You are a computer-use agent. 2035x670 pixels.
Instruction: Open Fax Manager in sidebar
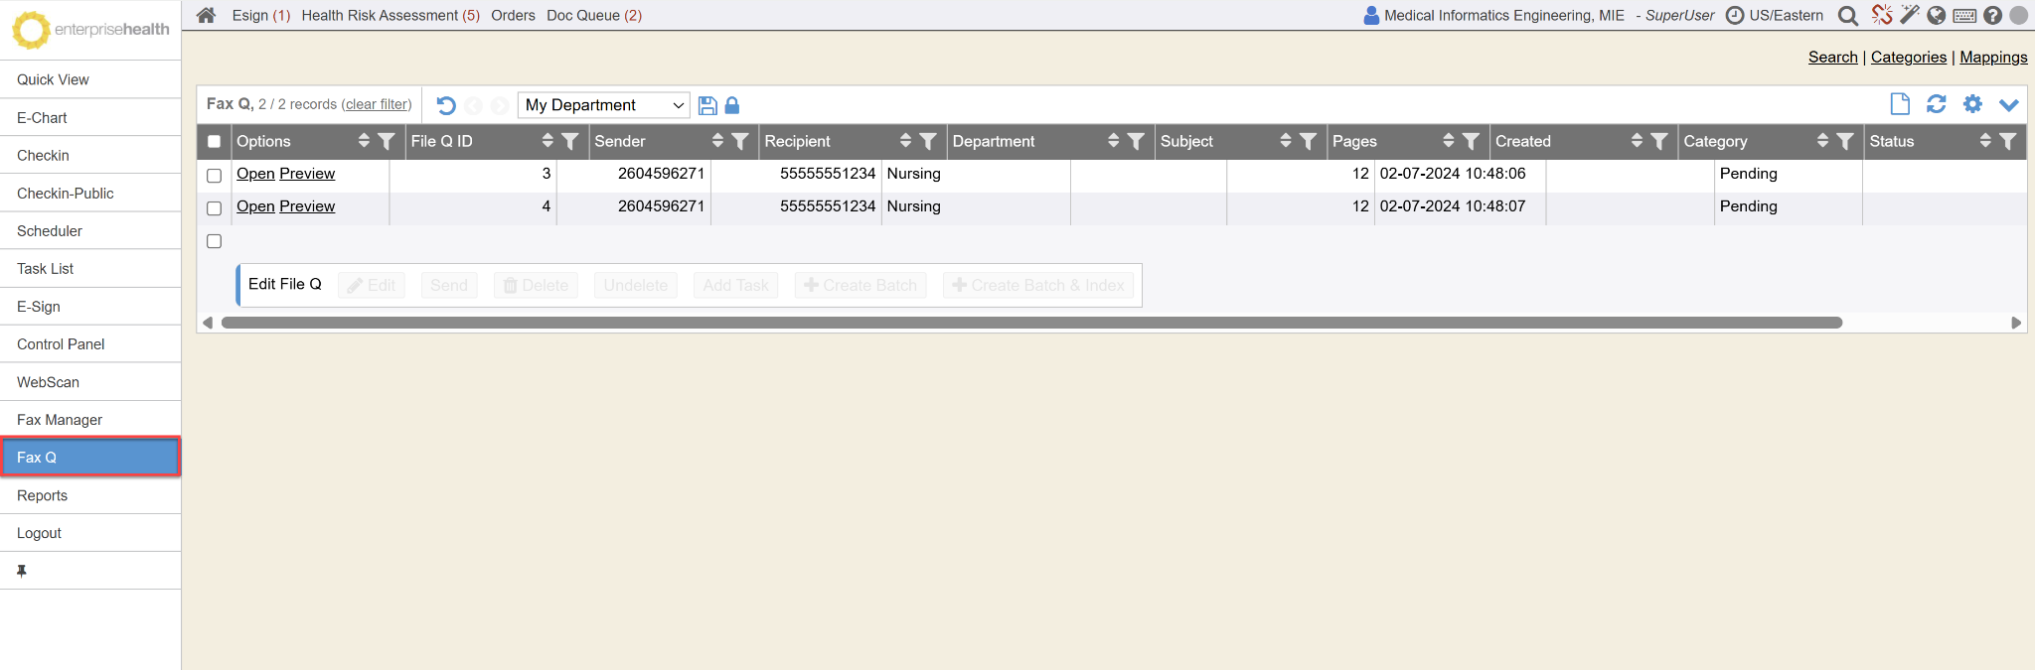pyautogui.click(x=60, y=420)
